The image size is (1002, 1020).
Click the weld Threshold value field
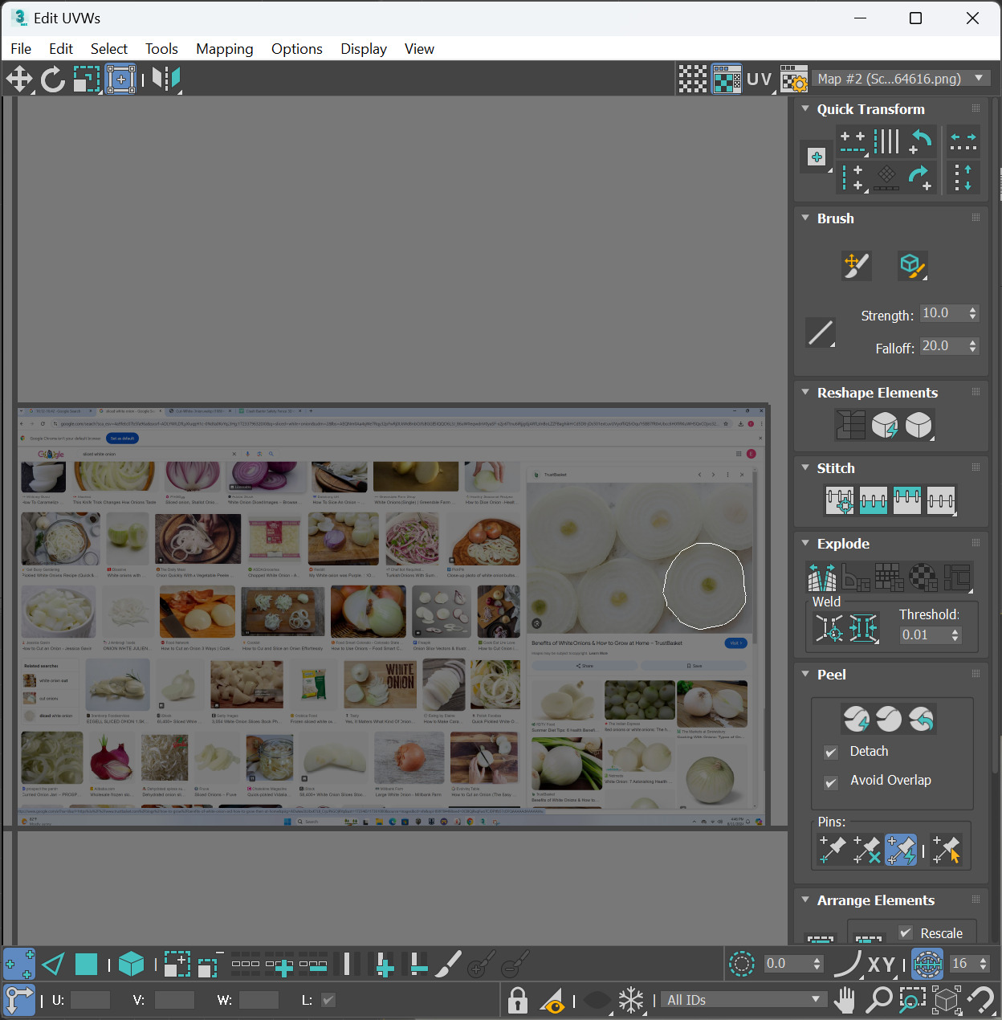[923, 635]
